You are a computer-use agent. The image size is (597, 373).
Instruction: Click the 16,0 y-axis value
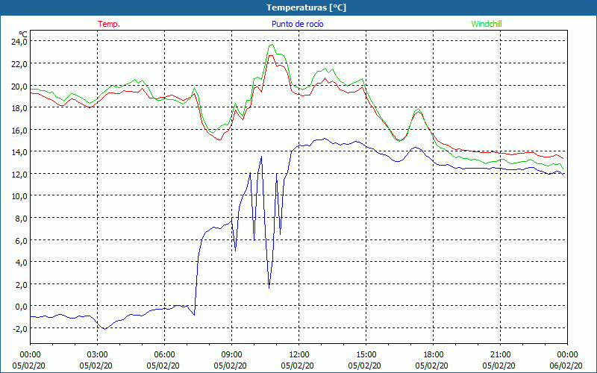click(19, 130)
